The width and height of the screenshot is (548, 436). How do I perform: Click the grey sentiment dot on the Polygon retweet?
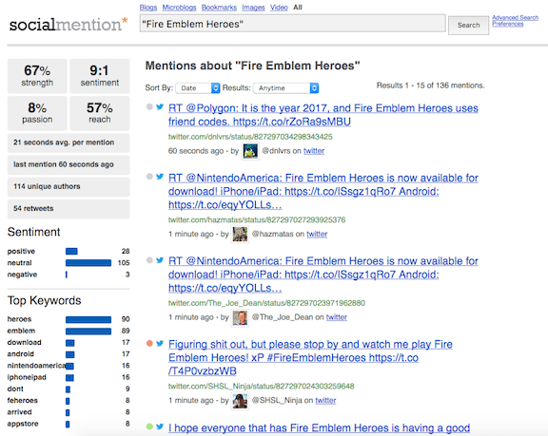click(149, 107)
